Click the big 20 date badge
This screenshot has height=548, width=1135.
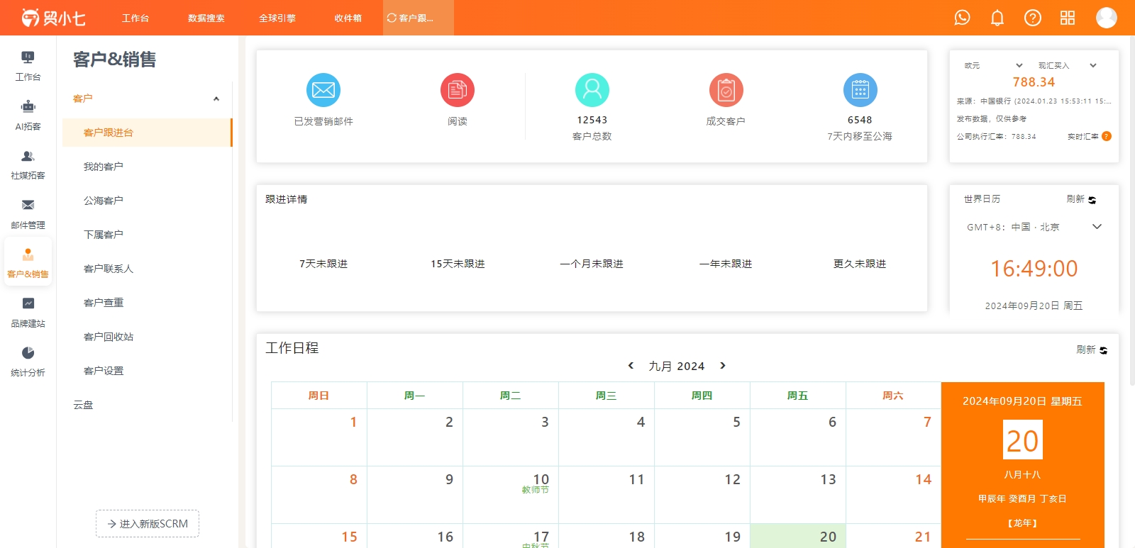click(1022, 440)
